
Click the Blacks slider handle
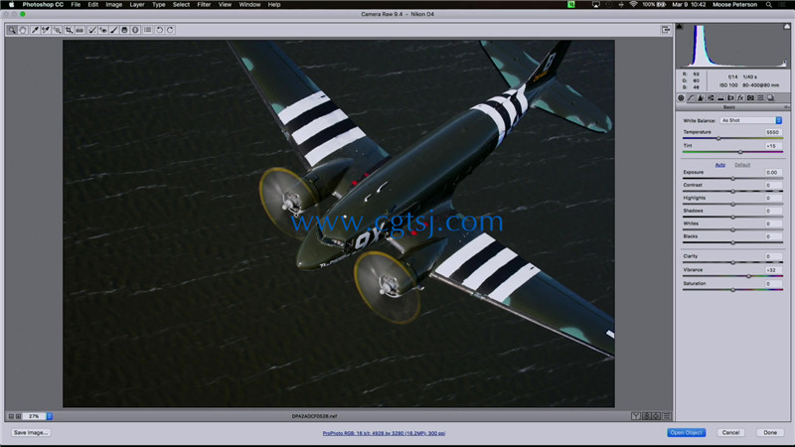coord(732,242)
